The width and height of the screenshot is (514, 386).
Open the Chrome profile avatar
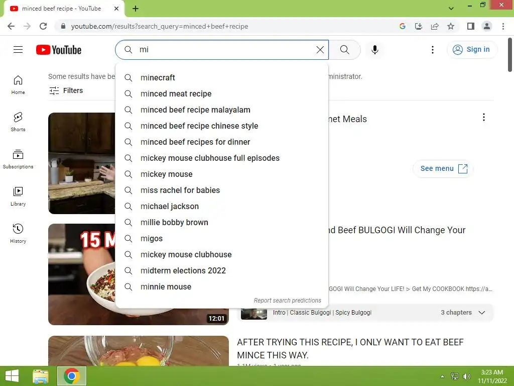click(487, 26)
